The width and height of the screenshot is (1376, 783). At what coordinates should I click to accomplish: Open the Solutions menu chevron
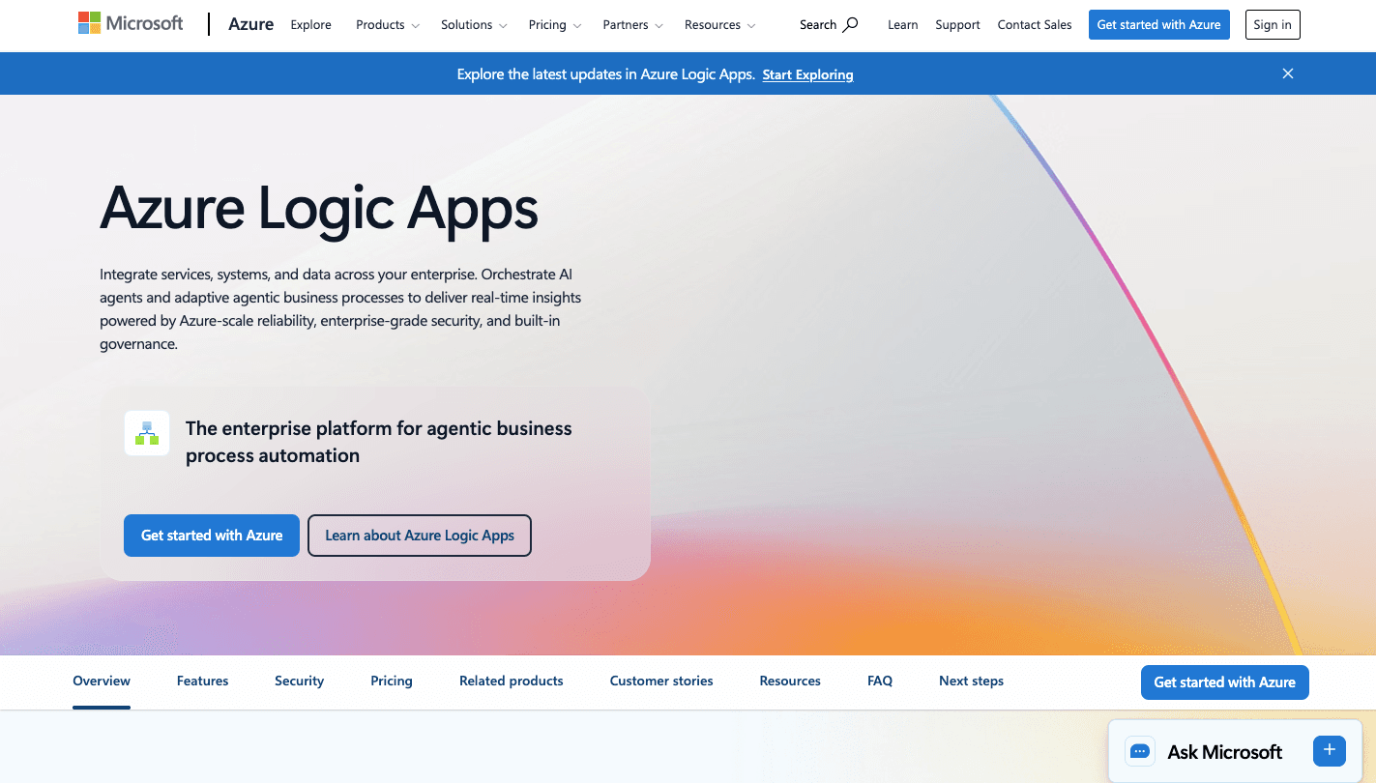pos(503,26)
